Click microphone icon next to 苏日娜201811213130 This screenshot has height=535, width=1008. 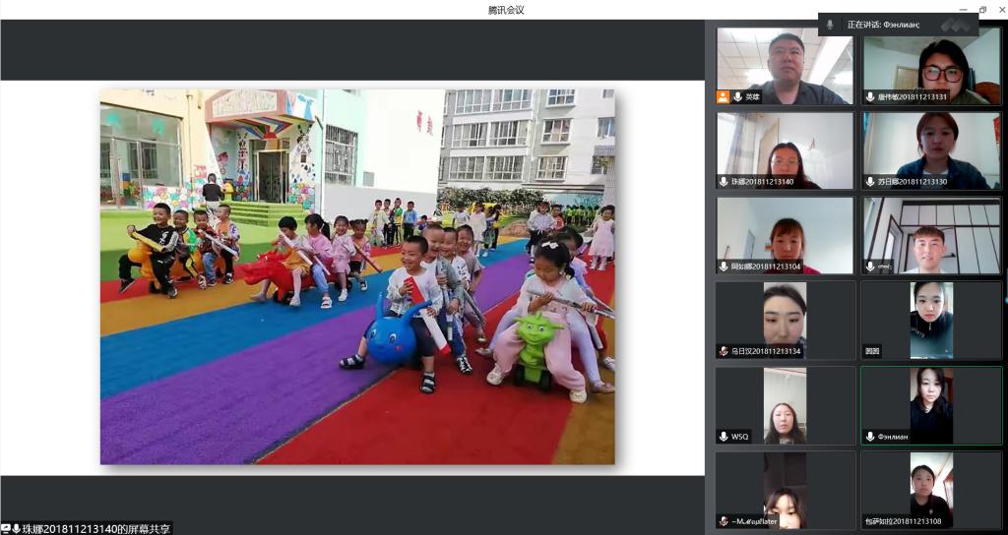pyautogui.click(x=870, y=182)
